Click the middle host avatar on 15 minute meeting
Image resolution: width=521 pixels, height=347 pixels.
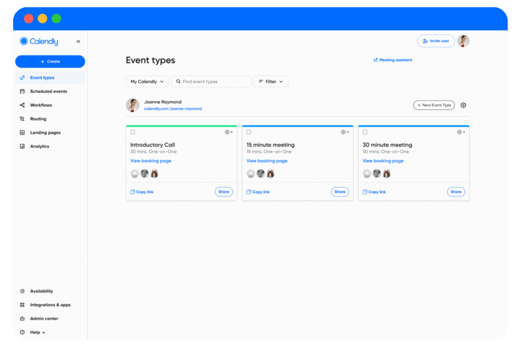pyautogui.click(x=260, y=174)
